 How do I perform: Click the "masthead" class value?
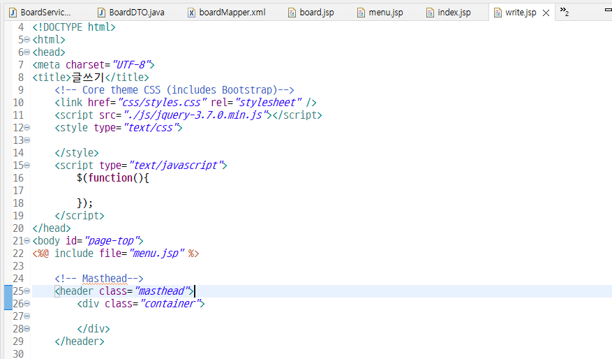pyautogui.click(x=161, y=291)
